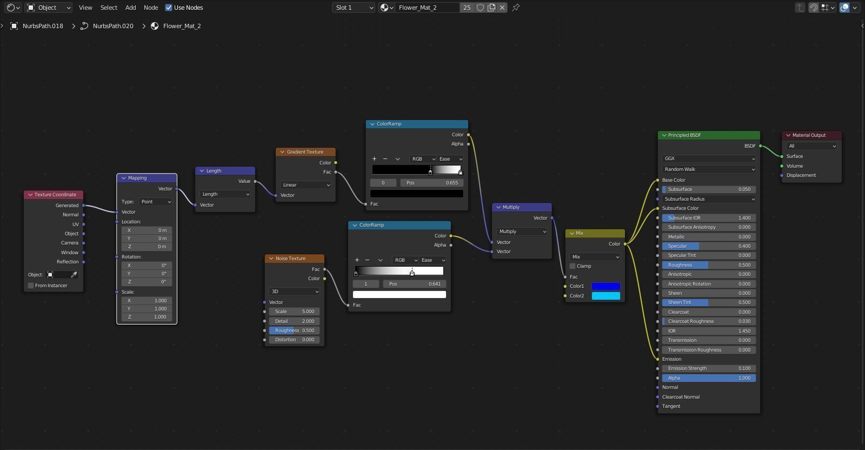Click the eyedropper in Texture Coordinate node
This screenshot has height=450, width=865.
[74, 275]
